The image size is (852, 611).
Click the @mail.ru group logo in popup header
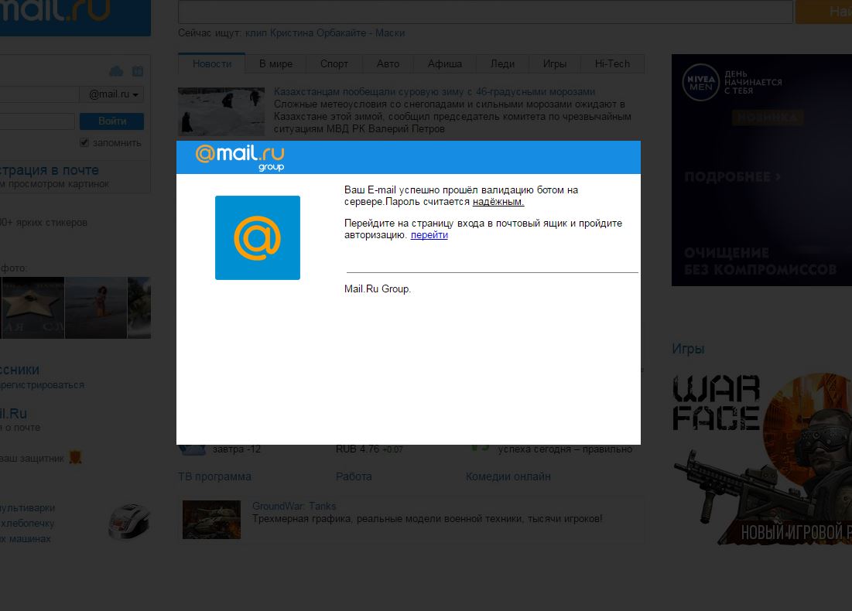click(x=240, y=158)
